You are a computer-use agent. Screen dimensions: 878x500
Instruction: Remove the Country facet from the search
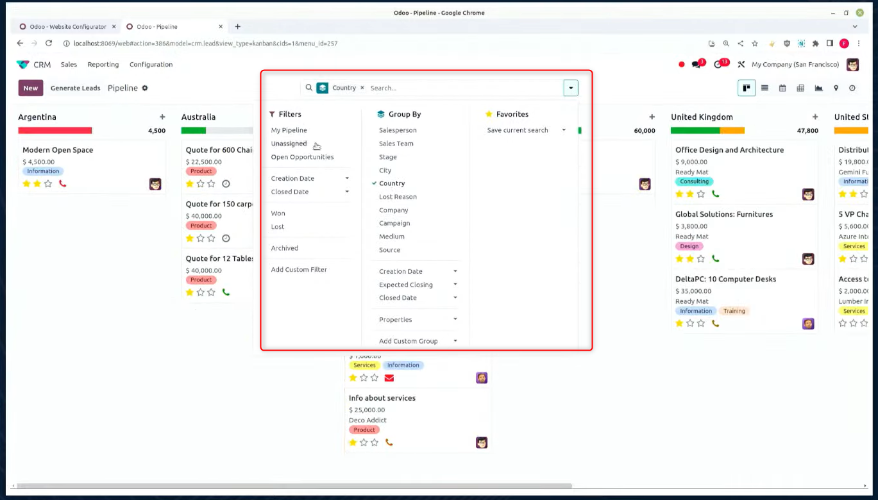tap(362, 88)
